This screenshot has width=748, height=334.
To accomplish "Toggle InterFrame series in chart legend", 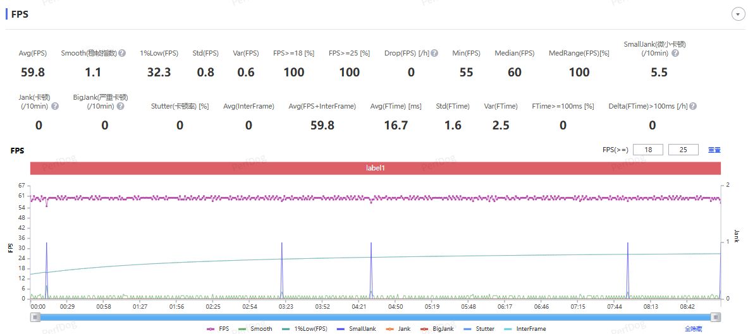I will click(524, 329).
